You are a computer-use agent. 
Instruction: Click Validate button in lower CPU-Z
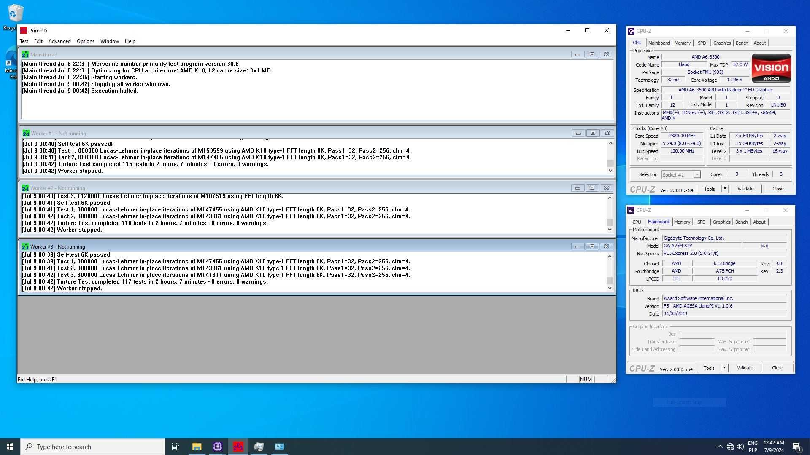click(x=745, y=368)
